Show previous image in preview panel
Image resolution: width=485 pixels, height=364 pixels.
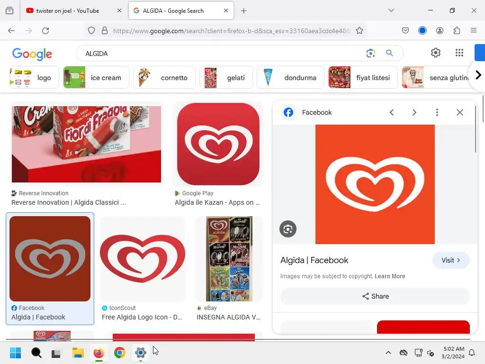pos(392,112)
